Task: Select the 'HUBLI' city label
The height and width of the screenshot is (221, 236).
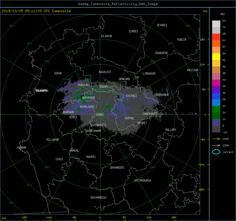Action: (x=73, y=117)
